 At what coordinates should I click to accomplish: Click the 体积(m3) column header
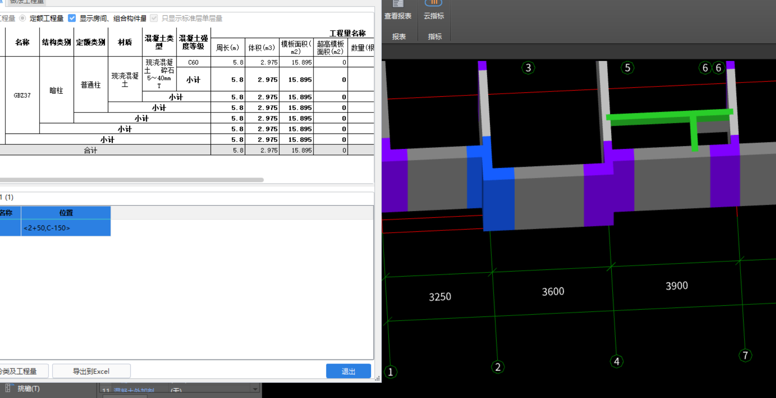pyautogui.click(x=262, y=48)
